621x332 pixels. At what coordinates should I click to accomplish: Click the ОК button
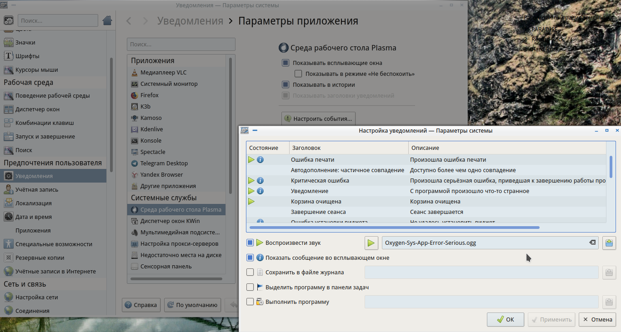[x=505, y=319]
